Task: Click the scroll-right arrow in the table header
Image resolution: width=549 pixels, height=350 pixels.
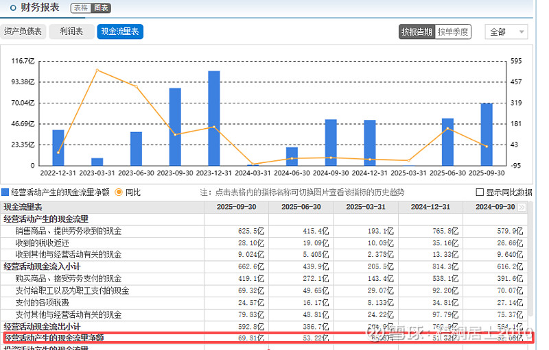Action: point(522,207)
